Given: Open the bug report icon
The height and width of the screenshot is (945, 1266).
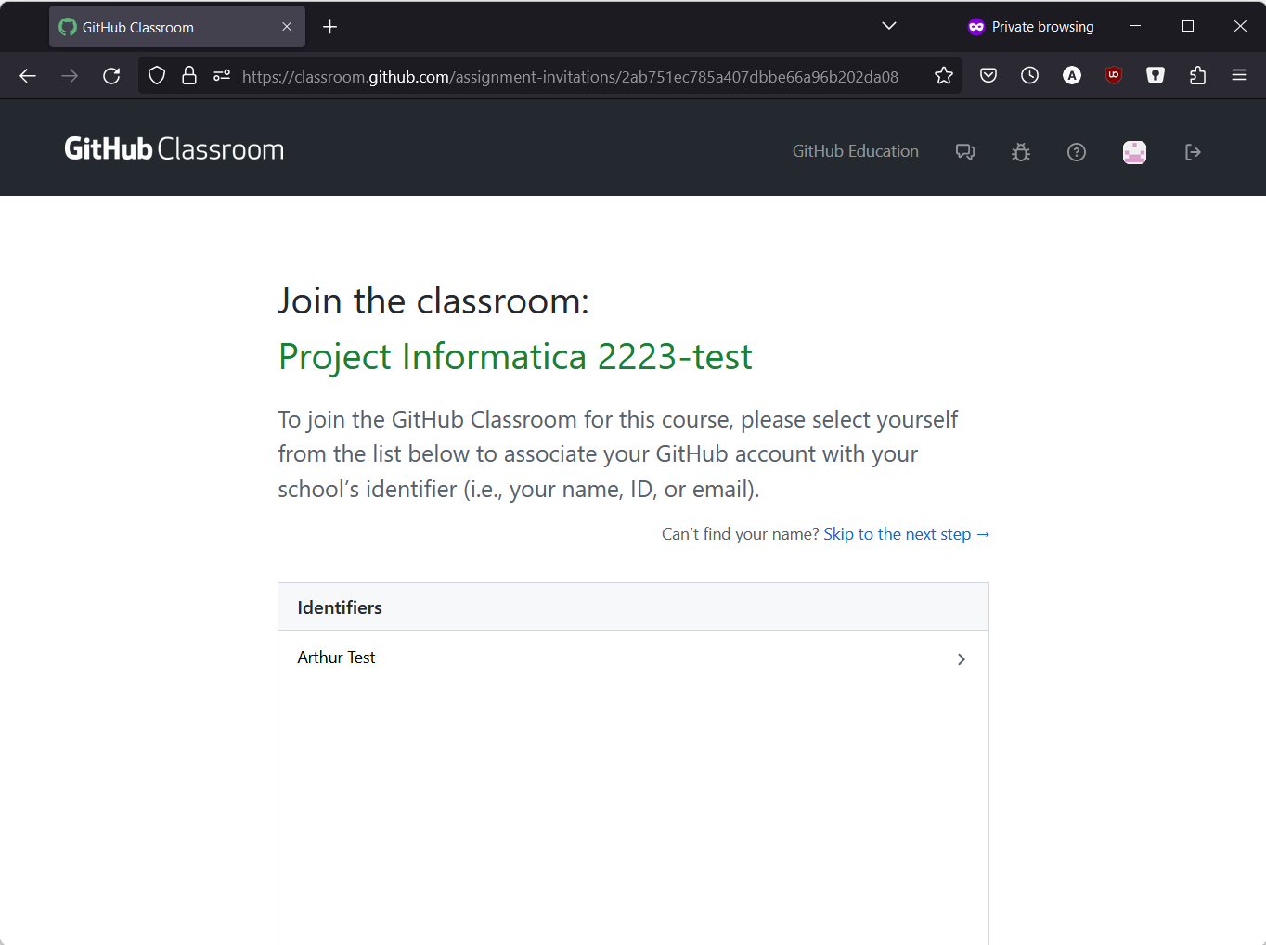Looking at the screenshot, I should pyautogui.click(x=1021, y=152).
